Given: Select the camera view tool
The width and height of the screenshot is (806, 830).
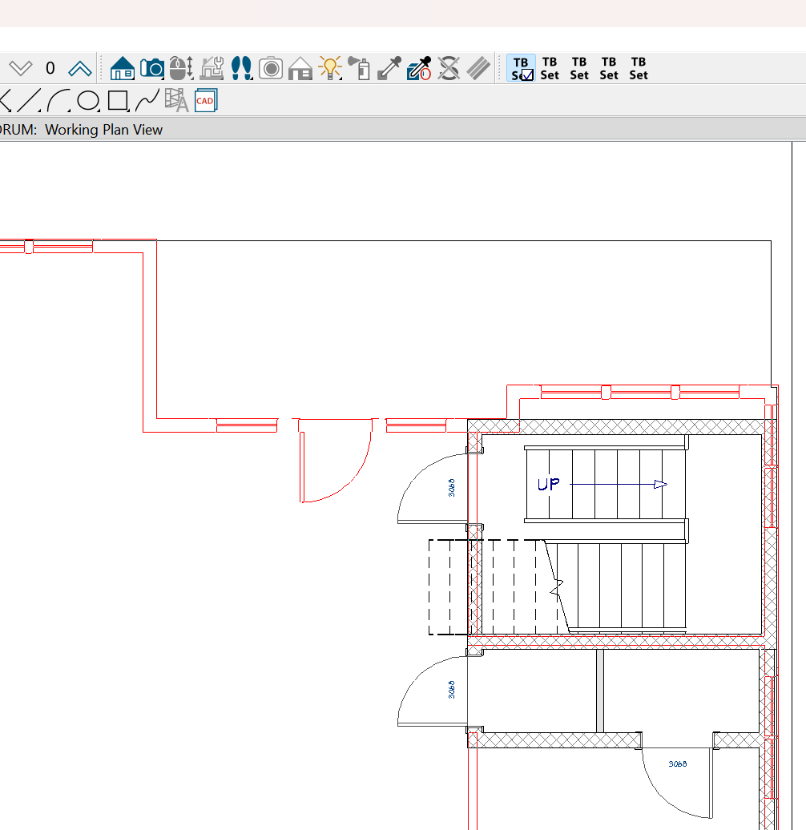Looking at the screenshot, I should (x=151, y=68).
